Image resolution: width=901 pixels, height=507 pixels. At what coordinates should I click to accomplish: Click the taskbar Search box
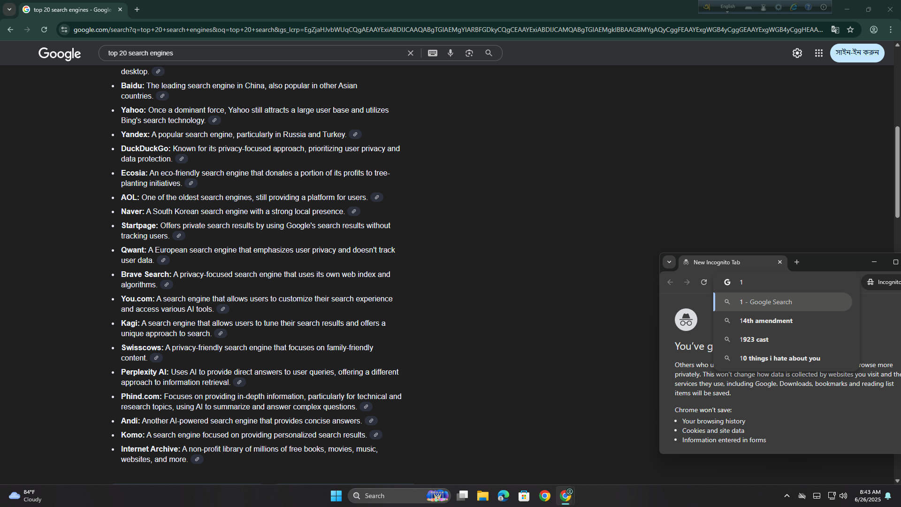(x=399, y=496)
